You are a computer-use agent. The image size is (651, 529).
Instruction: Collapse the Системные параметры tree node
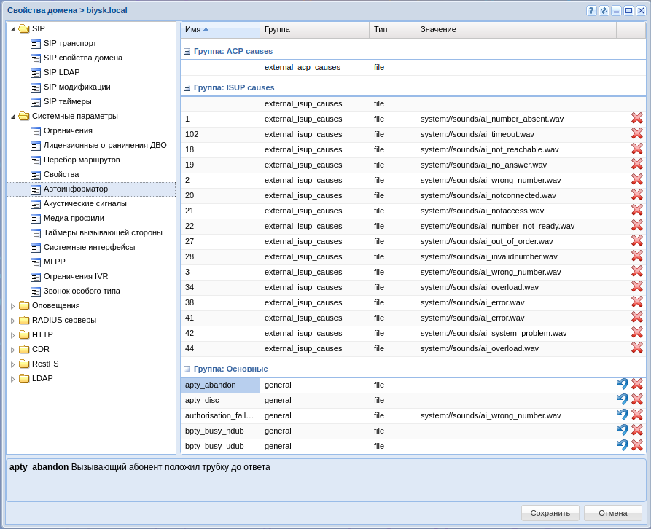12,117
